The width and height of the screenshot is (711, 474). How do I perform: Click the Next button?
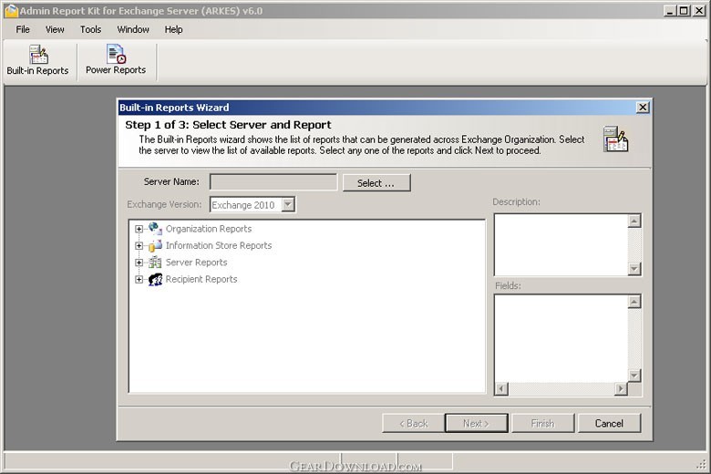[476, 423]
